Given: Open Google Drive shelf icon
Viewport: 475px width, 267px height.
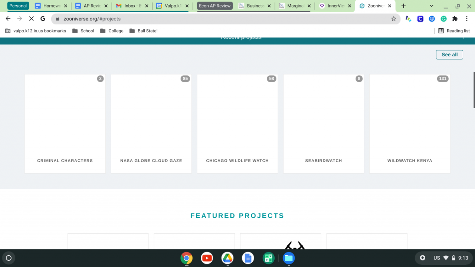Looking at the screenshot, I should click(227, 258).
